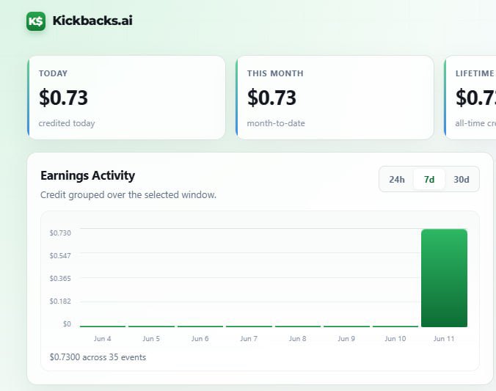Click the 'month-to-date' caption
The image size is (496, 391).
276,123
